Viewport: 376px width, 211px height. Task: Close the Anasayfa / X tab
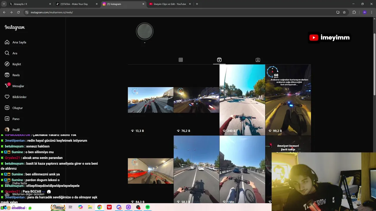pos(50,4)
